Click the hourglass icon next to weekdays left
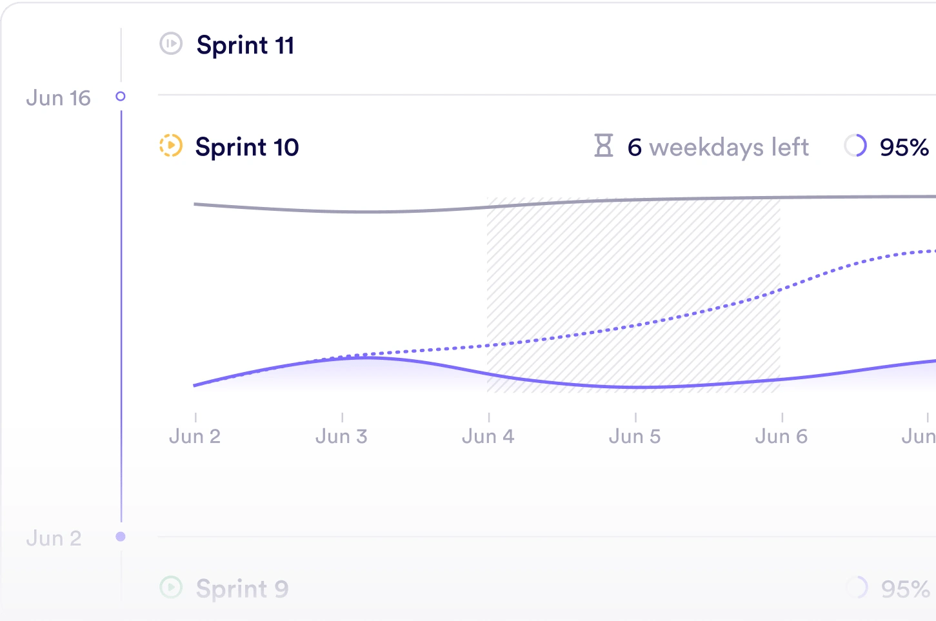Viewport: 936px width, 621px height. tap(603, 146)
